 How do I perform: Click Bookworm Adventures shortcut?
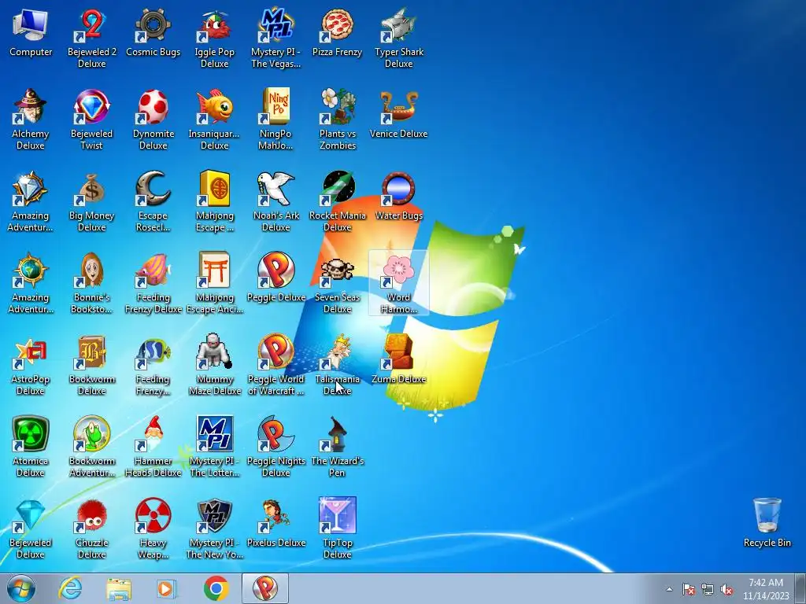click(x=91, y=447)
